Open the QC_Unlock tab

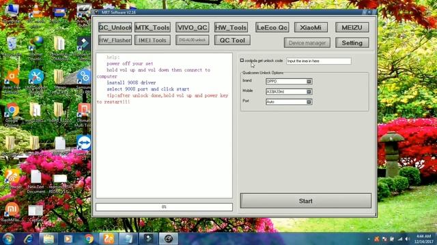pos(115,27)
